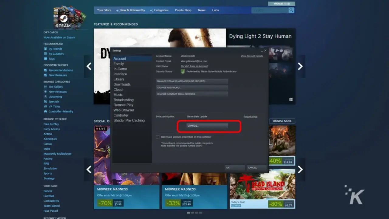The height and width of the screenshot is (219, 389).
Task: Click the By Curators icon in sidebar
Action: click(x=46, y=54)
